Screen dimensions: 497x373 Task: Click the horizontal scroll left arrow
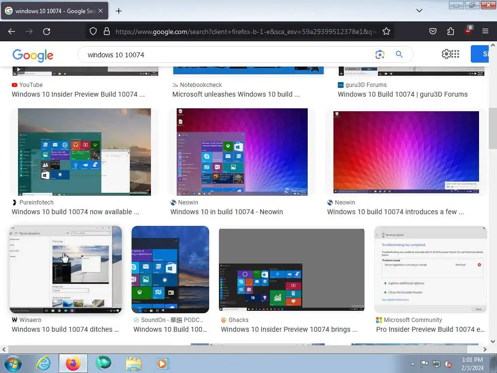[4, 350]
